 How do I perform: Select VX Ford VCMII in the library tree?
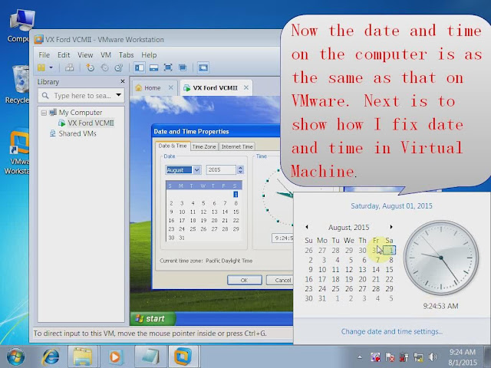(x=91, y=123)
